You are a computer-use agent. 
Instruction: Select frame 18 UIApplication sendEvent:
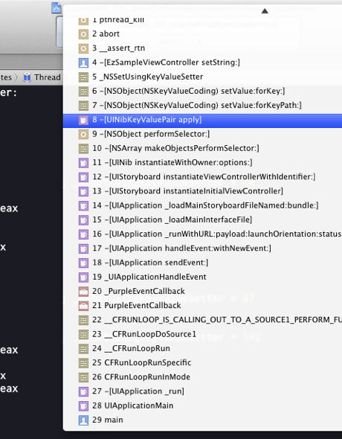[202, 263]
